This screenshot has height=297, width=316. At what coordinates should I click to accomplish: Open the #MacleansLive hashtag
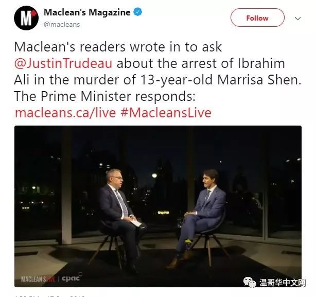(x=166, y=113)
